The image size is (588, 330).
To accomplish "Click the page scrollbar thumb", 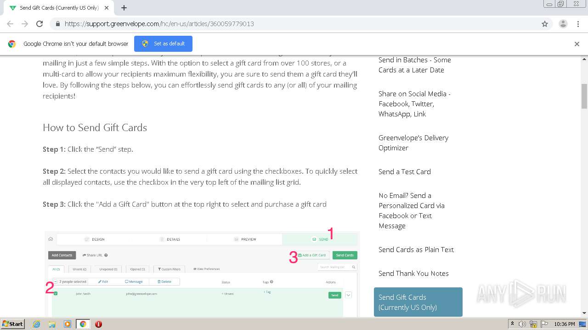I will pos(584,96).
